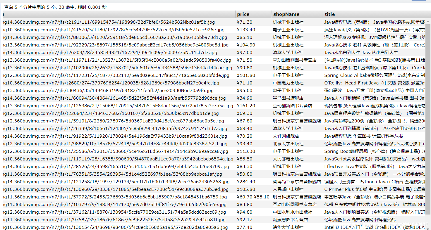This screenshot has width=431, height=230.
Task: Click the ¥101.80 price cell
Action: pos(246,75)
